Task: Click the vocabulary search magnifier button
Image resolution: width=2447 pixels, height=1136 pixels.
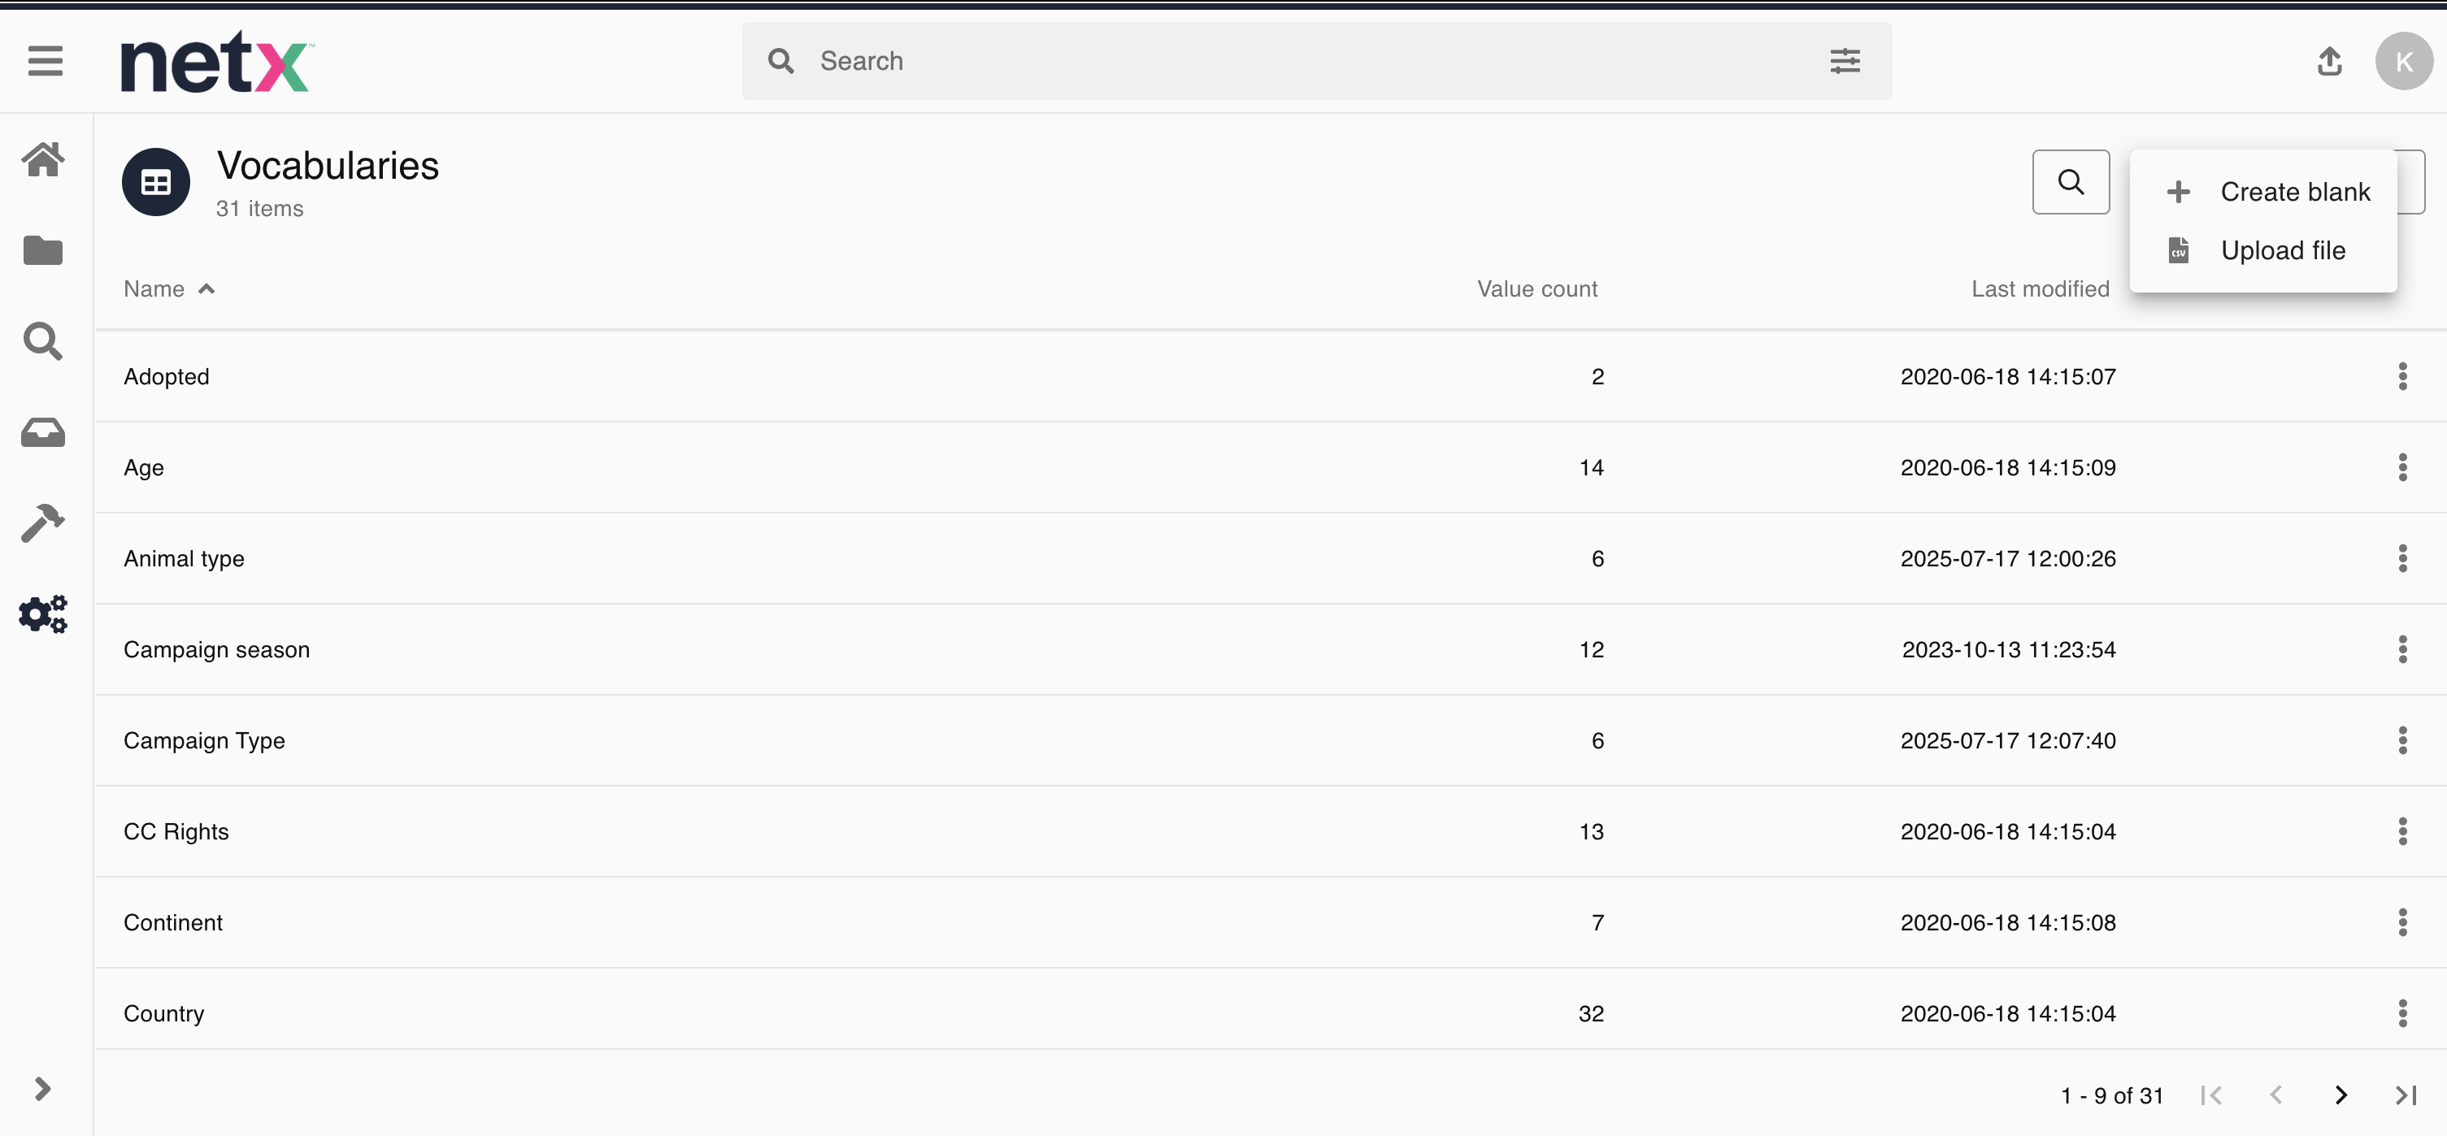Action: (2071, 181)
